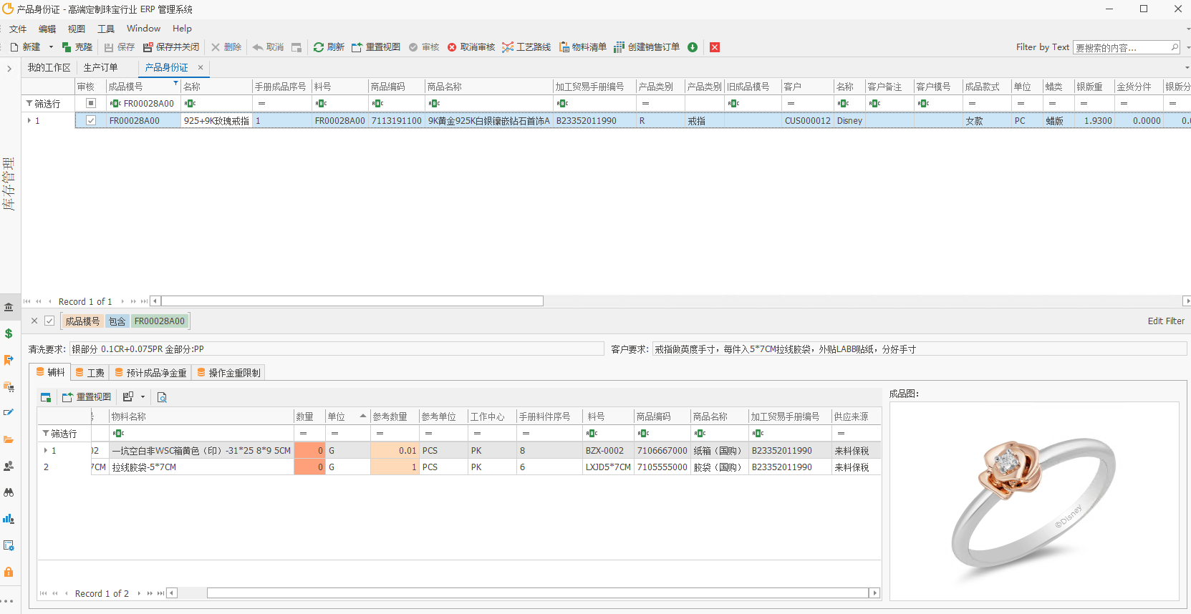The image size is (1191, 614).
Task: Click the Filter by Text search field
Action: (x=1121, y=47)
